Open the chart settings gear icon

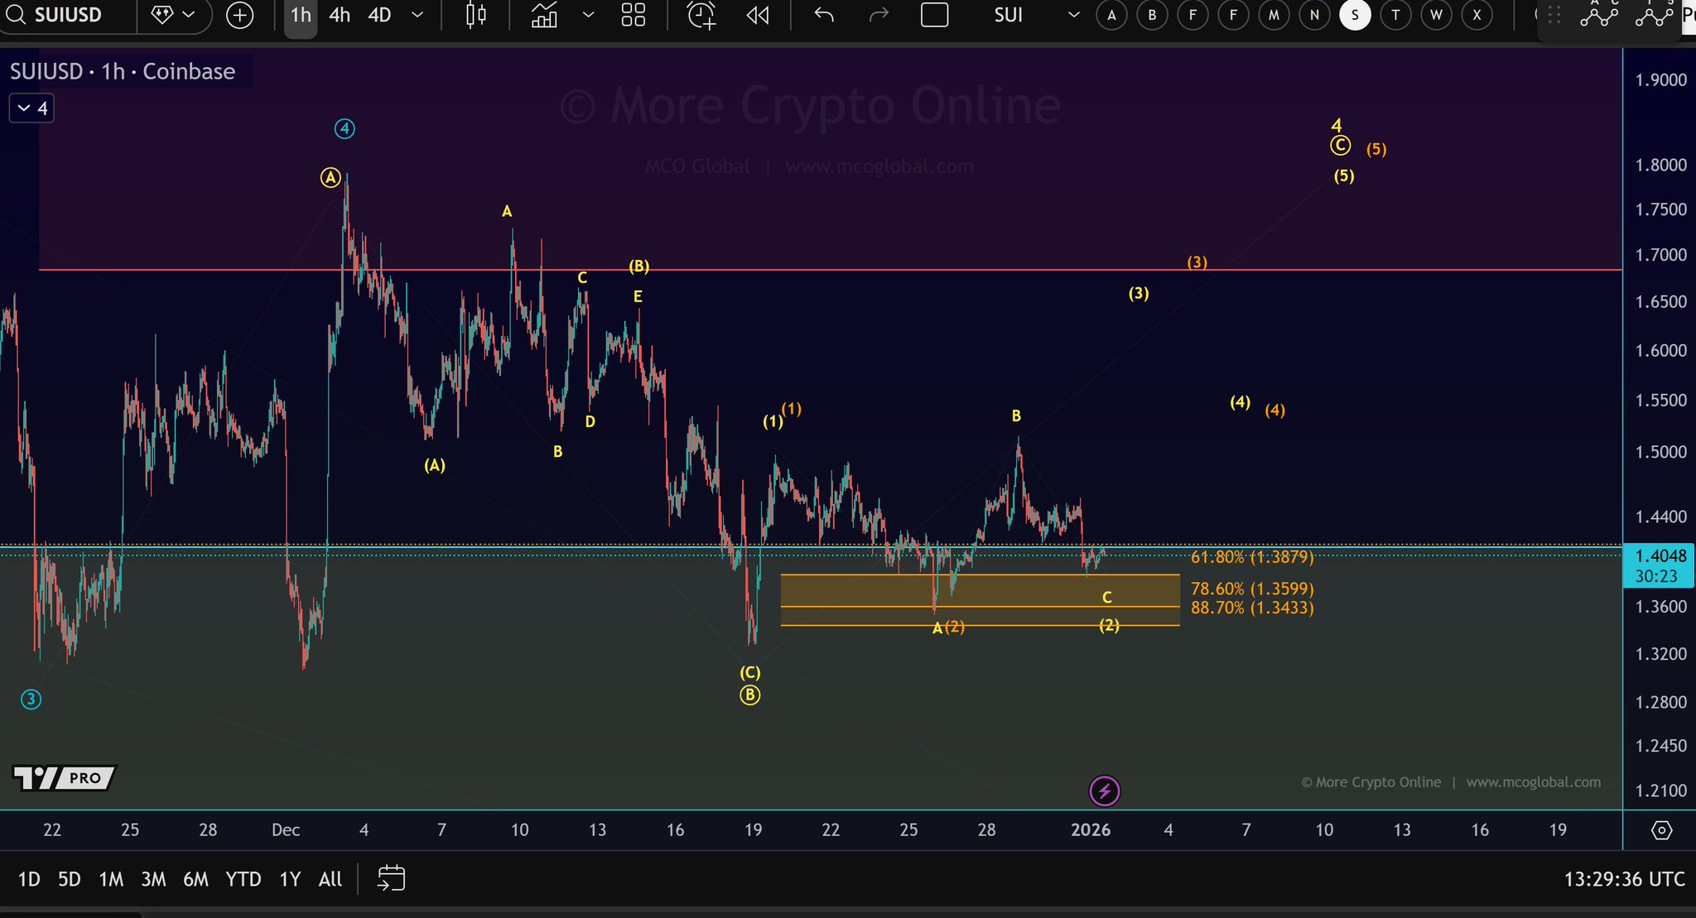coord(1661,829)
